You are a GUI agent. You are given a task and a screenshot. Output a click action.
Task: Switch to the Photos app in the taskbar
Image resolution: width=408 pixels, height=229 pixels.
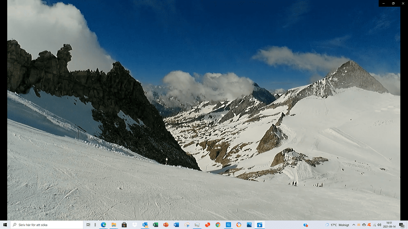[x=249, y=225]
